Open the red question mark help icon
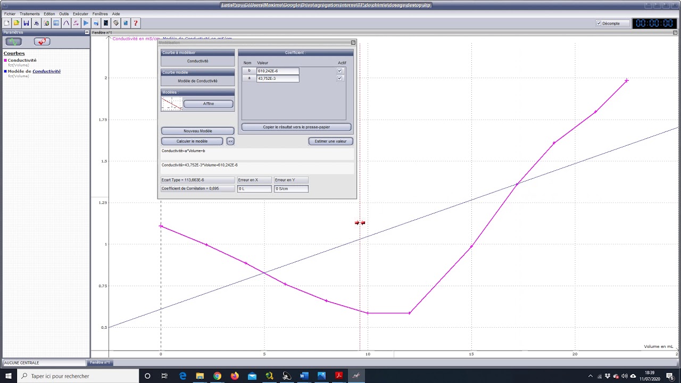The image size is (681, 383). [x=136, y=23]
